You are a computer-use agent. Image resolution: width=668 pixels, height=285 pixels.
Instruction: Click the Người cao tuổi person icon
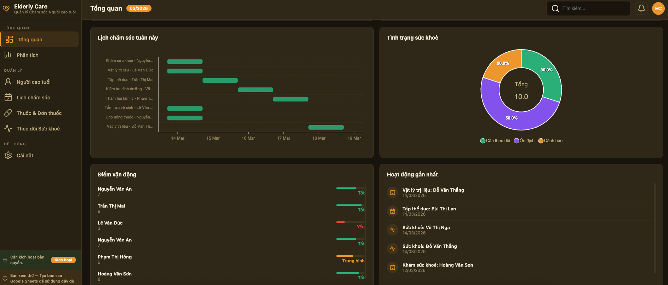pyautogui.click(x=8, y=82)
